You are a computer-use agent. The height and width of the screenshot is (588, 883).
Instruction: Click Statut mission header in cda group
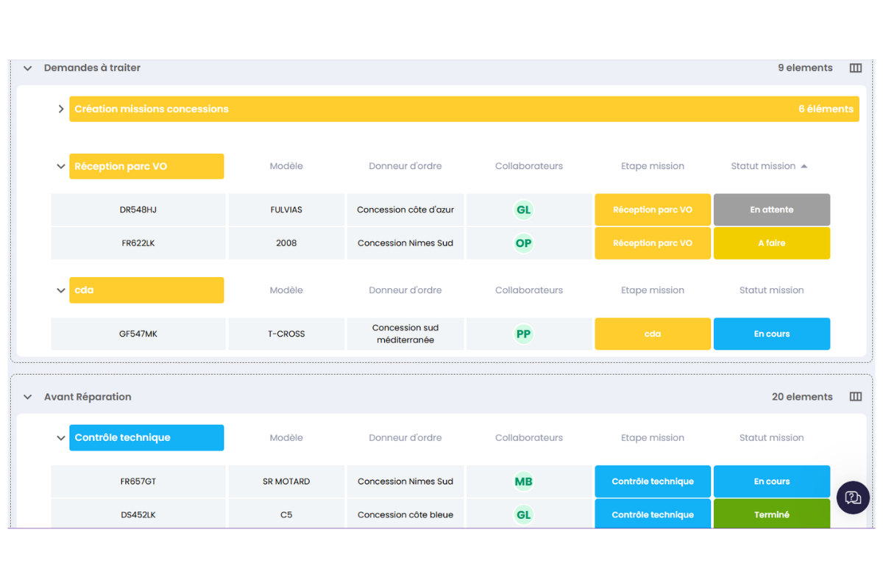click(772, 290)
